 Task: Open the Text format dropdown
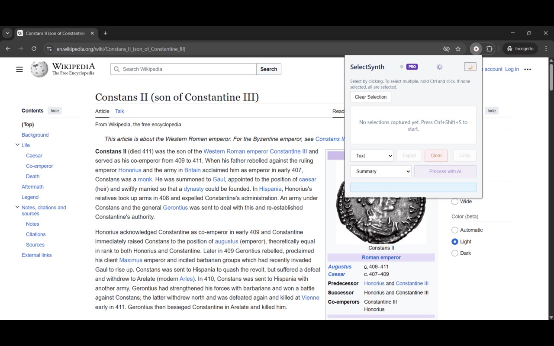pyautogui.click(x=372, y=156)
